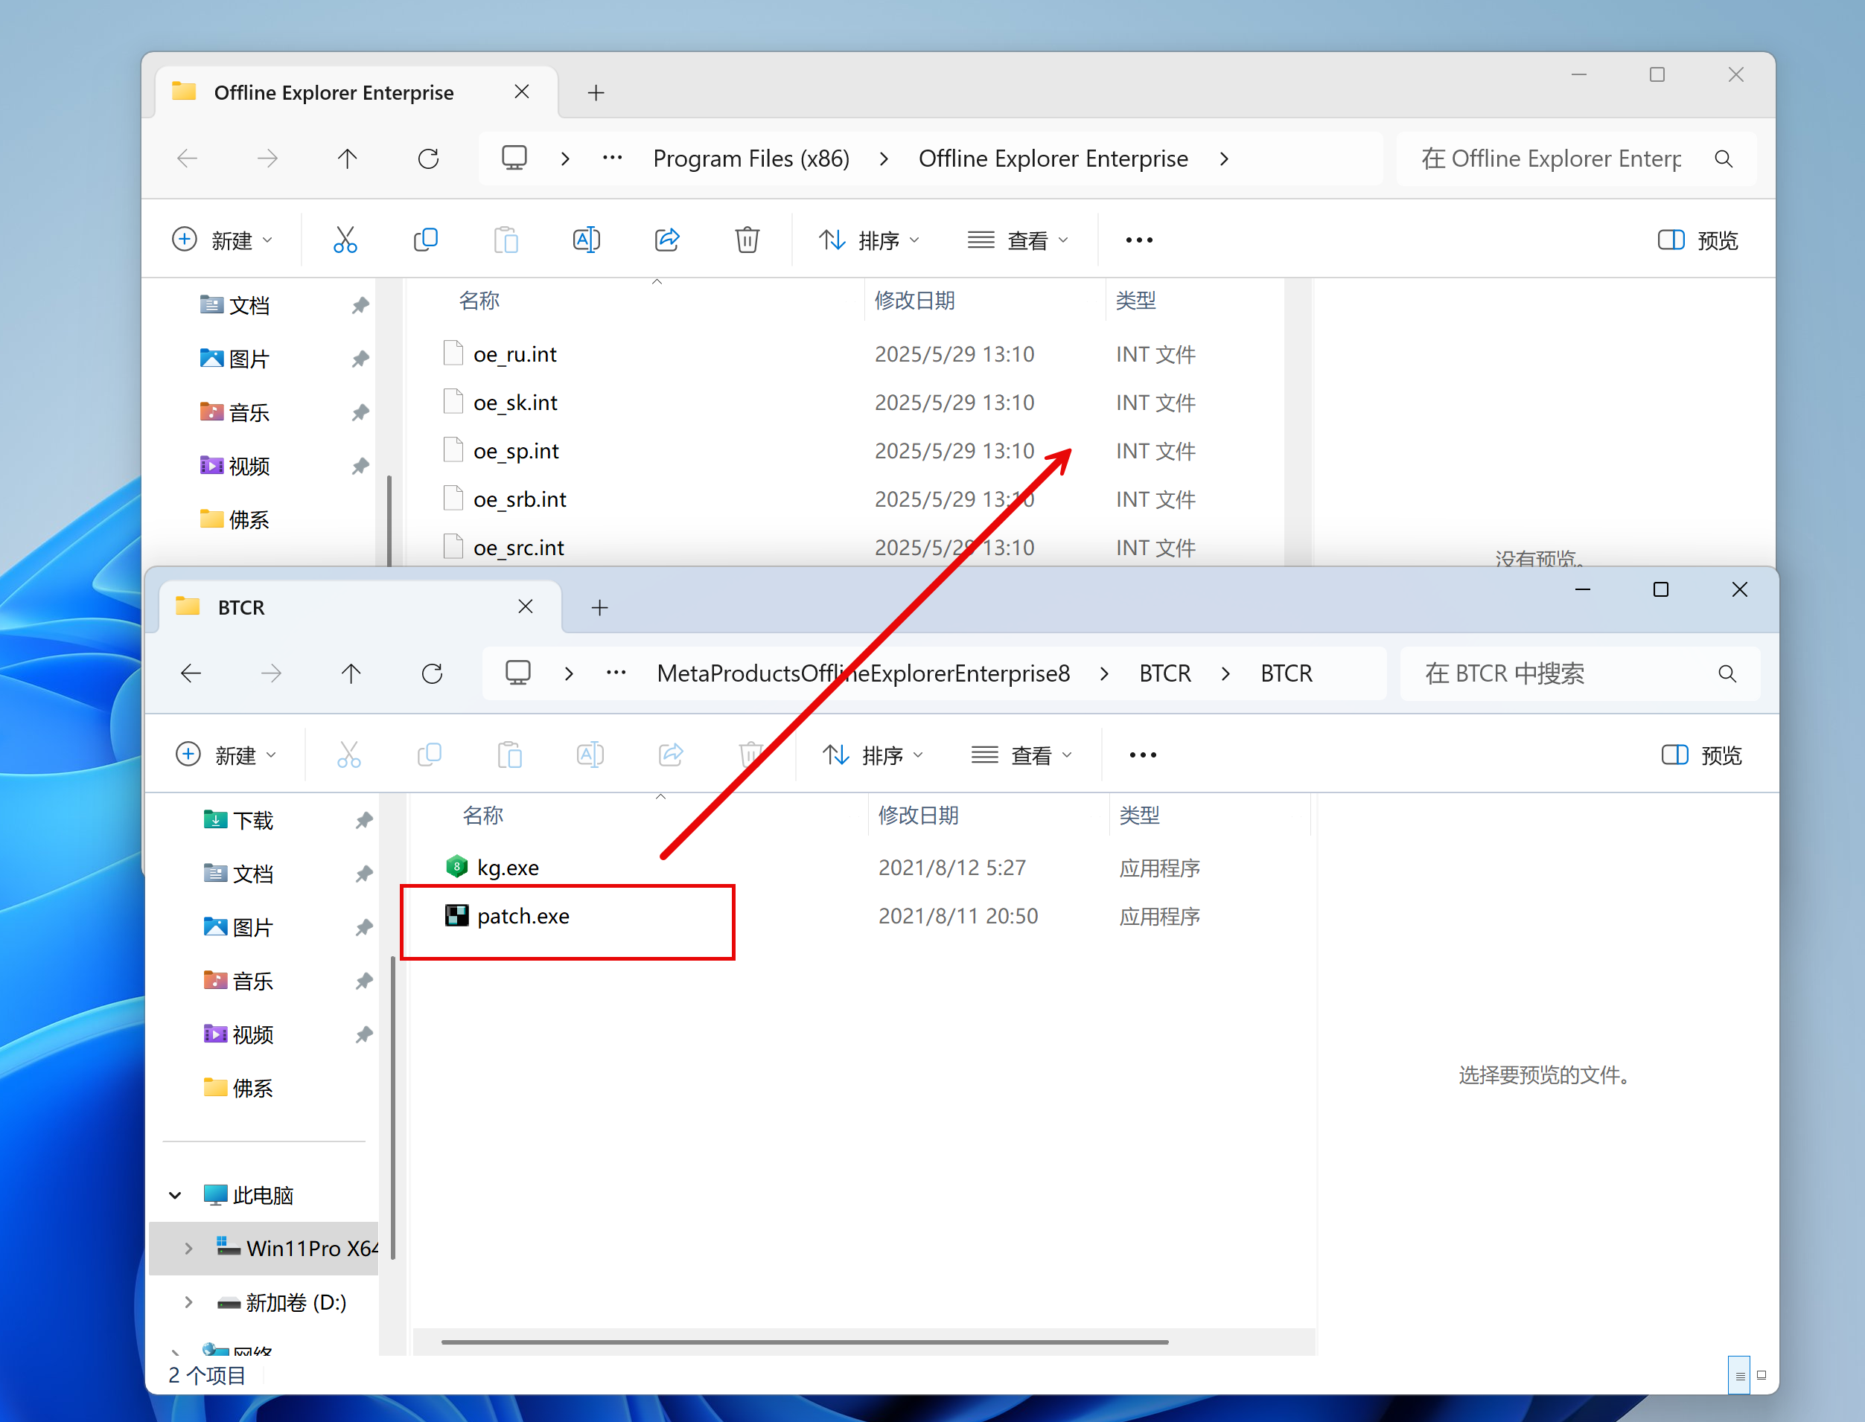This screenshot has width=1865, height=1422.
Task: Click the Copy icon in top window toolbar
Action: [x=425, y=240]
